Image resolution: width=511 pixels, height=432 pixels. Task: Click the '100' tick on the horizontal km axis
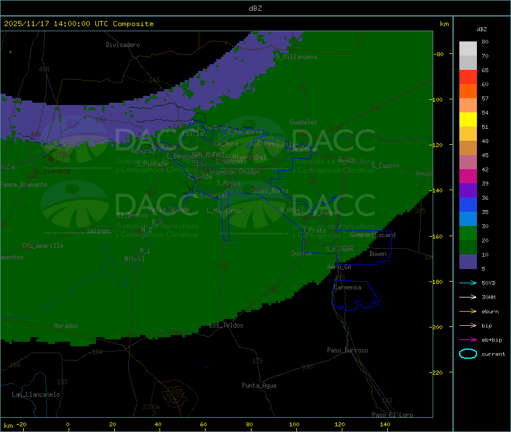coord(294,424)
